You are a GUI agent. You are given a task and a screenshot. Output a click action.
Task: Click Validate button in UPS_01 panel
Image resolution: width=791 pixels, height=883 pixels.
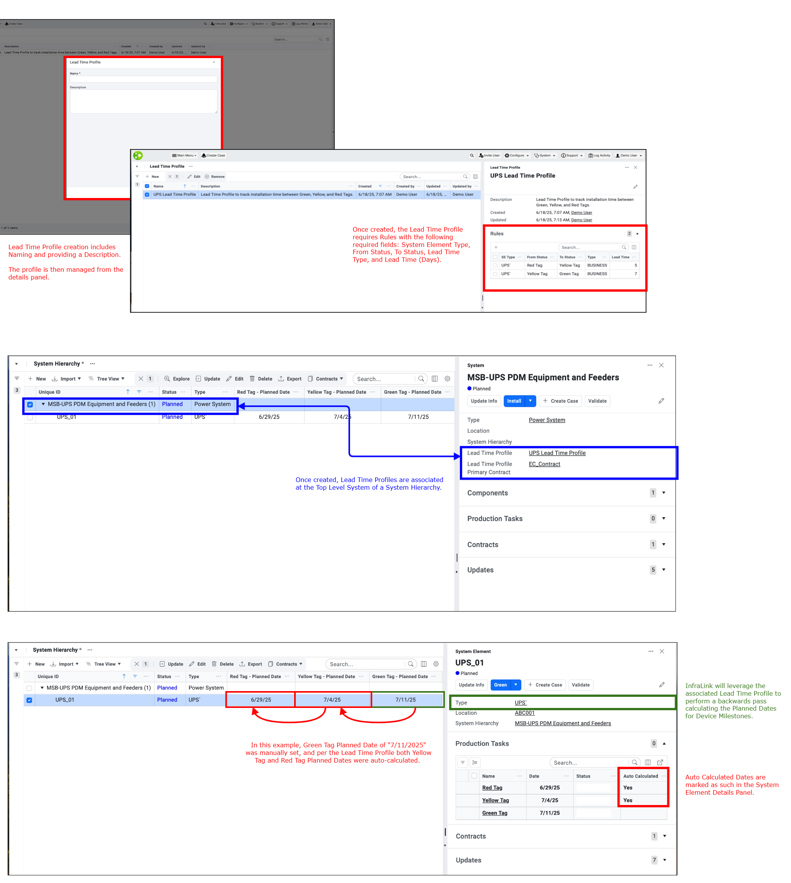[580, 685]
